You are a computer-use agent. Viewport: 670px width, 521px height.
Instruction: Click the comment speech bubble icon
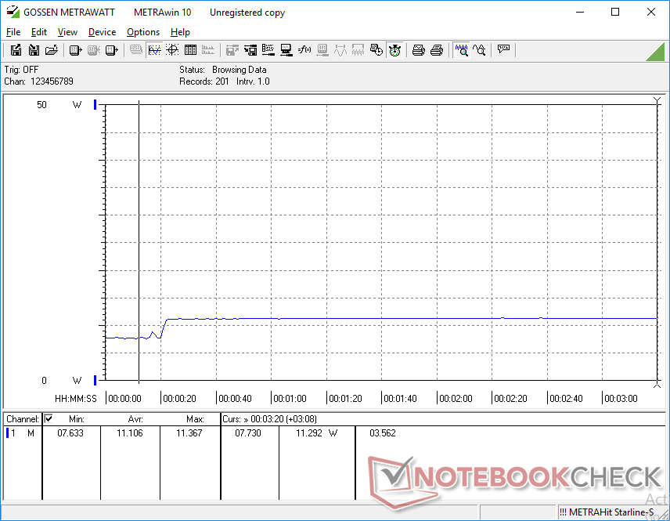(503, 49)
